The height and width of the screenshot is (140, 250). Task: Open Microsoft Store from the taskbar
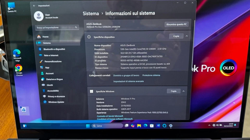click(152, 126)
